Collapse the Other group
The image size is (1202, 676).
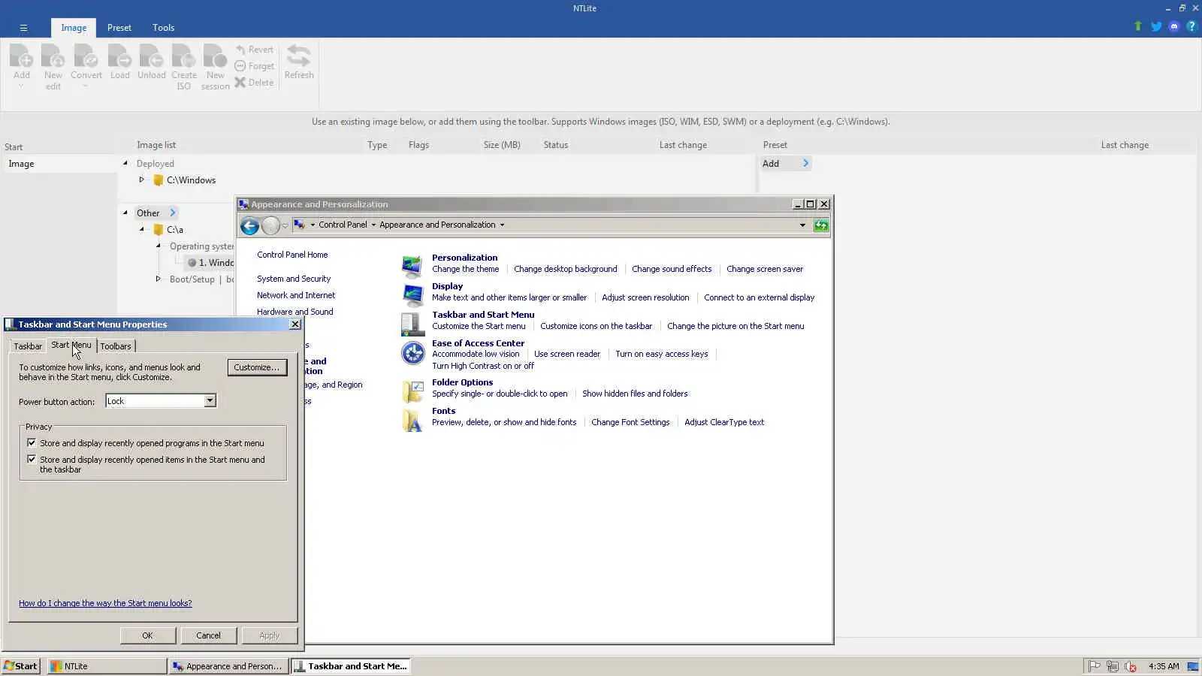(x=125, y=213)
